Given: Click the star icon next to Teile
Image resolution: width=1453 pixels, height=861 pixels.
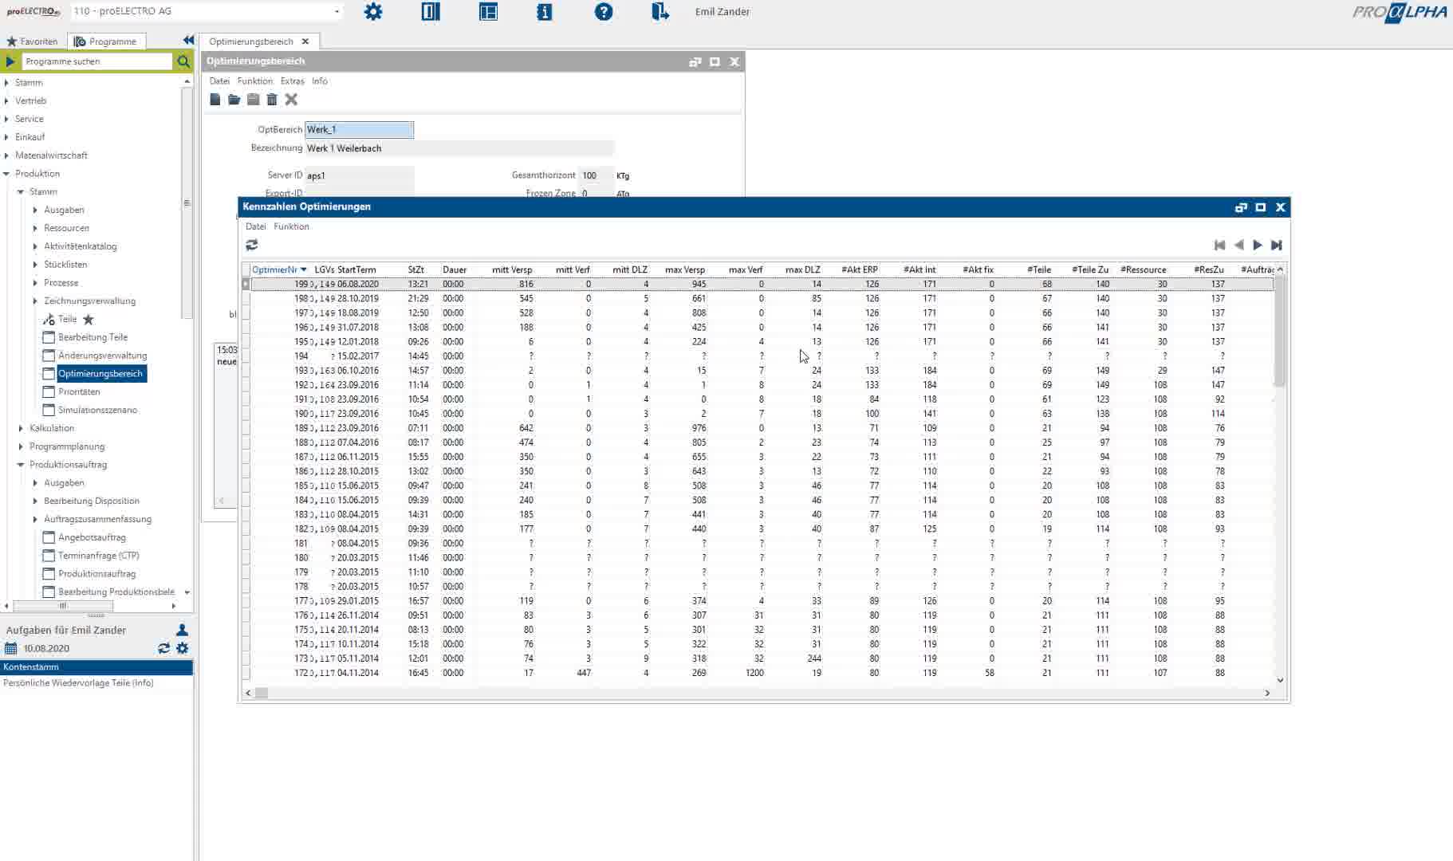Looking at the screenshot, I should [x=89, y=320].
